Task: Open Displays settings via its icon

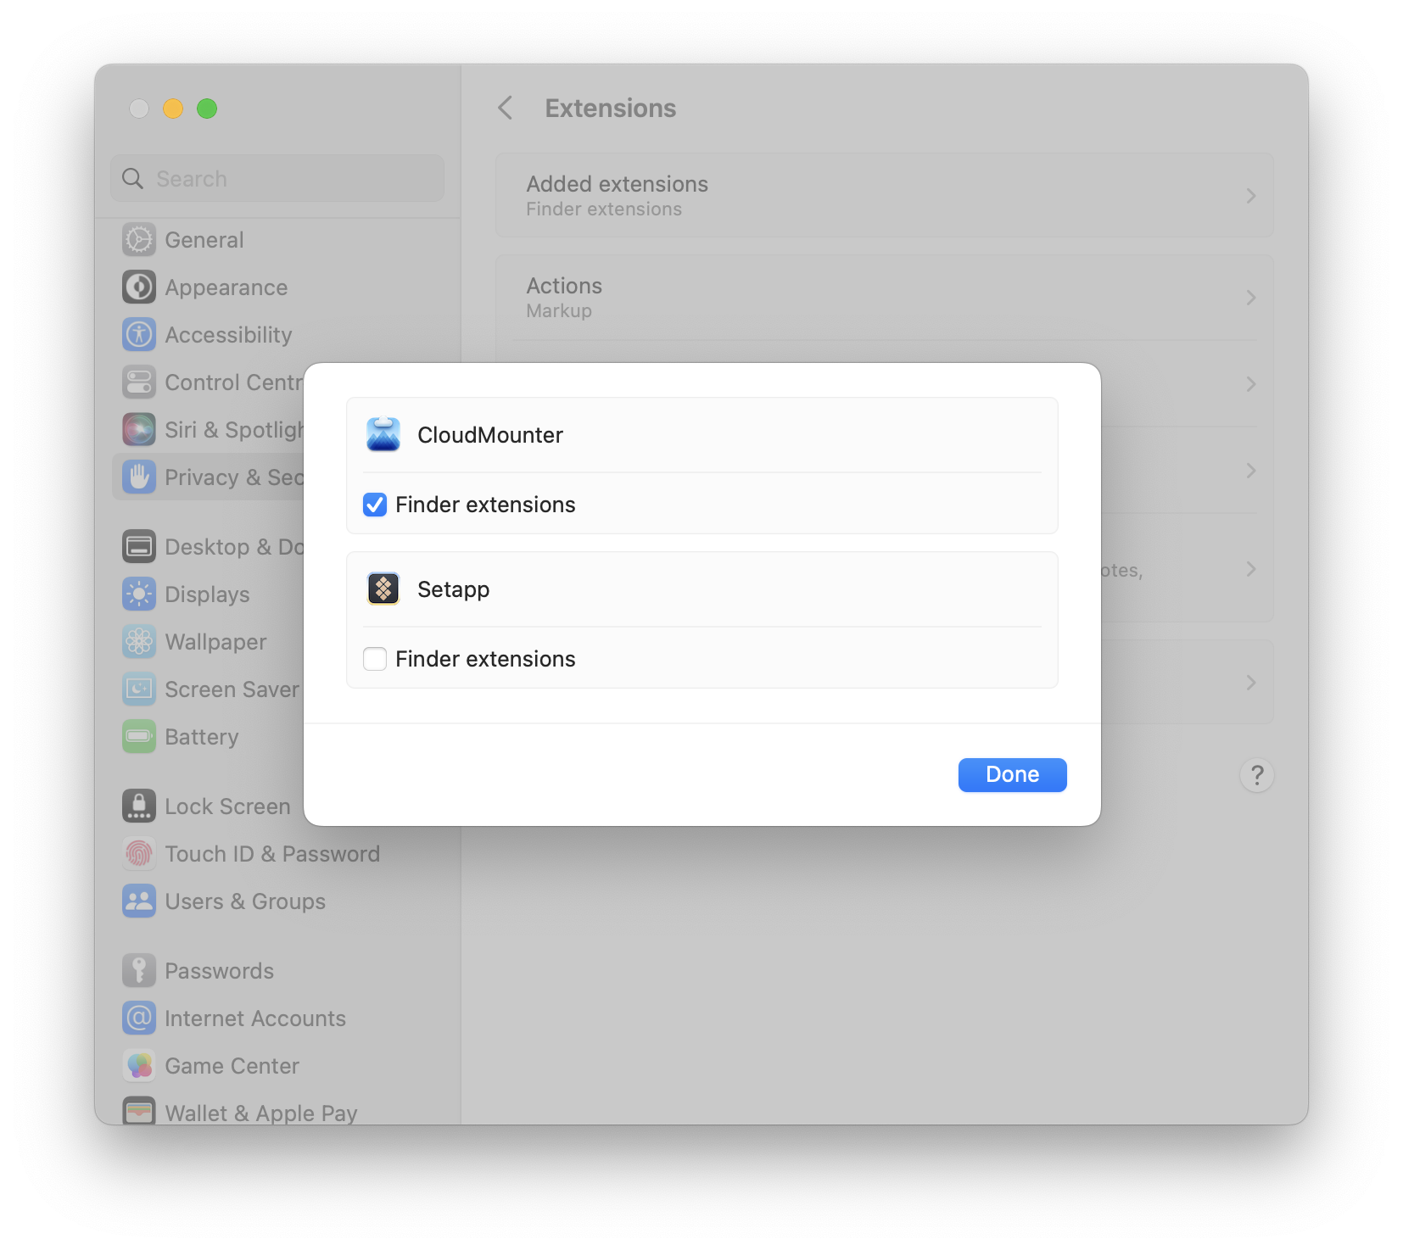Action: 138,594
